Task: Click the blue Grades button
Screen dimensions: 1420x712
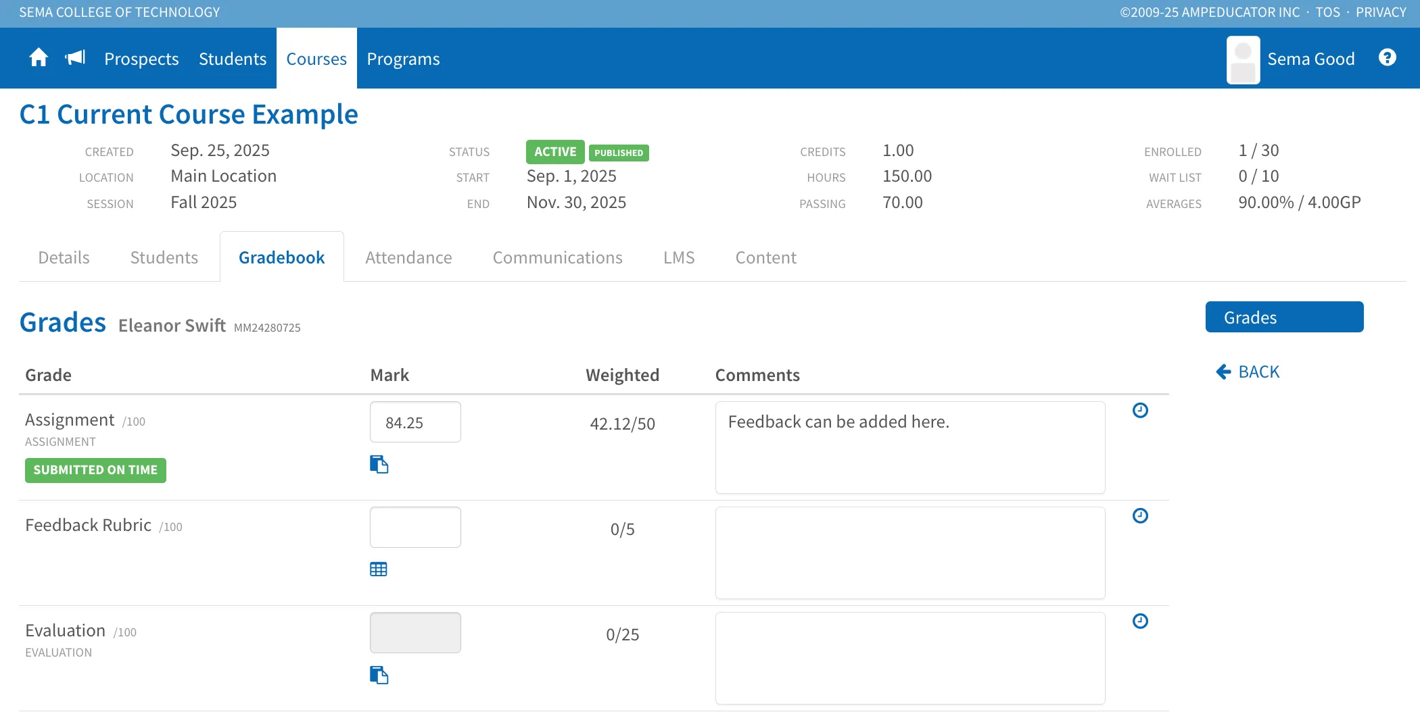Action: [x=1284, y=317]
